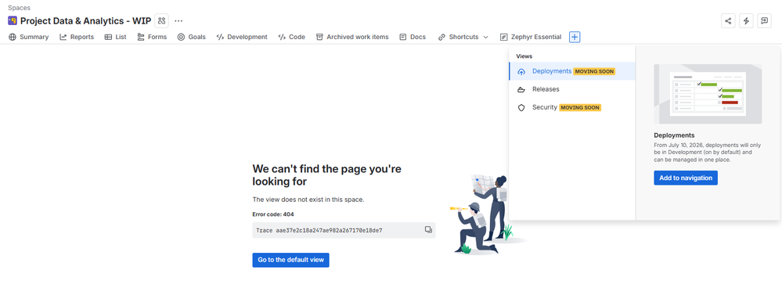The image size is (782, 306).
Task: Click the Project Data & Analytics - WIP title
Action: [86, 21]
